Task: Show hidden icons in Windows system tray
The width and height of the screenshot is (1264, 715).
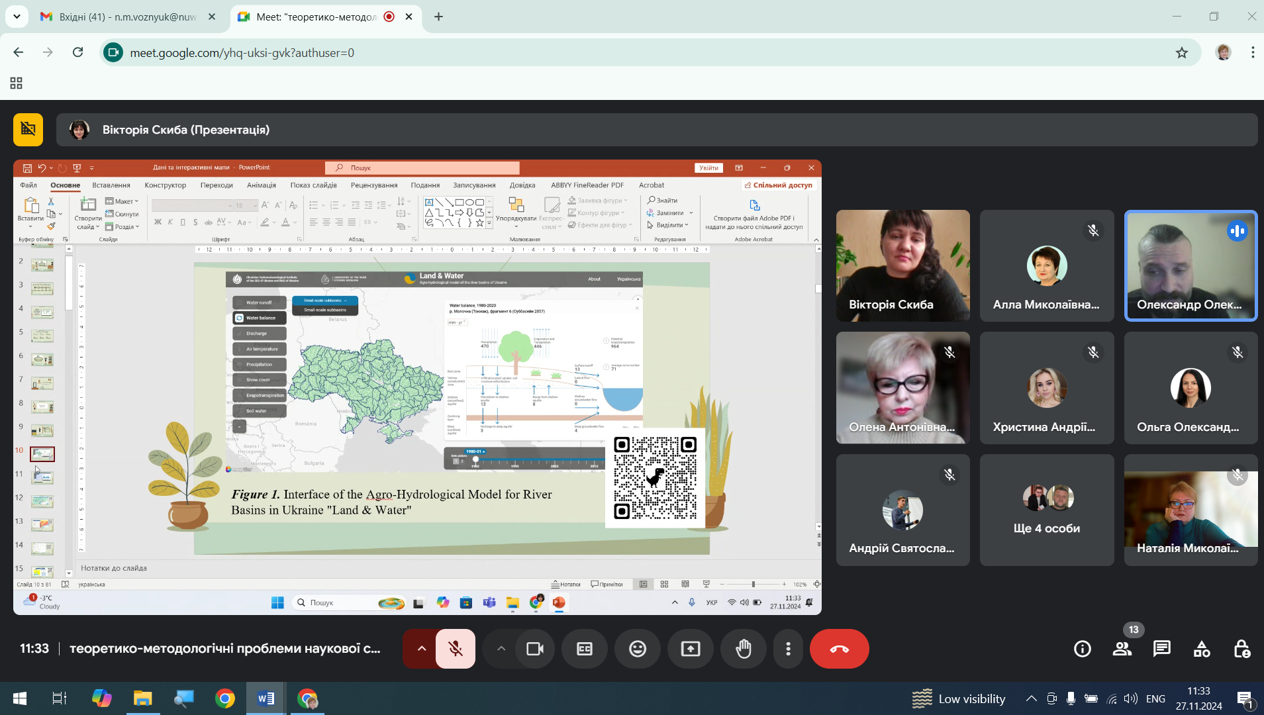Action: [1031, 698]
